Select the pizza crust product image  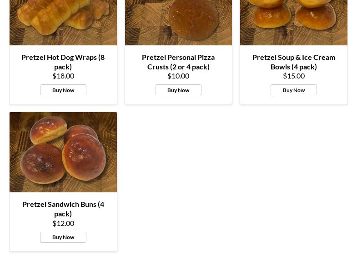pos(178,23)
